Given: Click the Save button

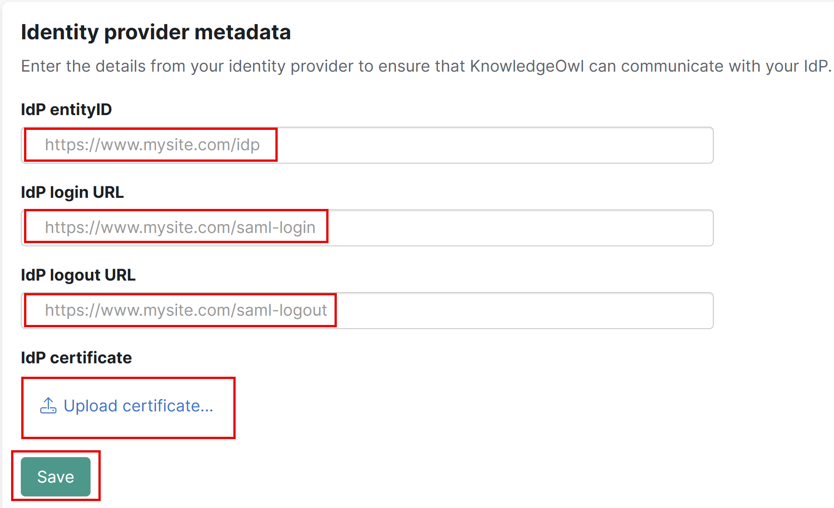Looking at the screenshot, I should click(55, 477).
